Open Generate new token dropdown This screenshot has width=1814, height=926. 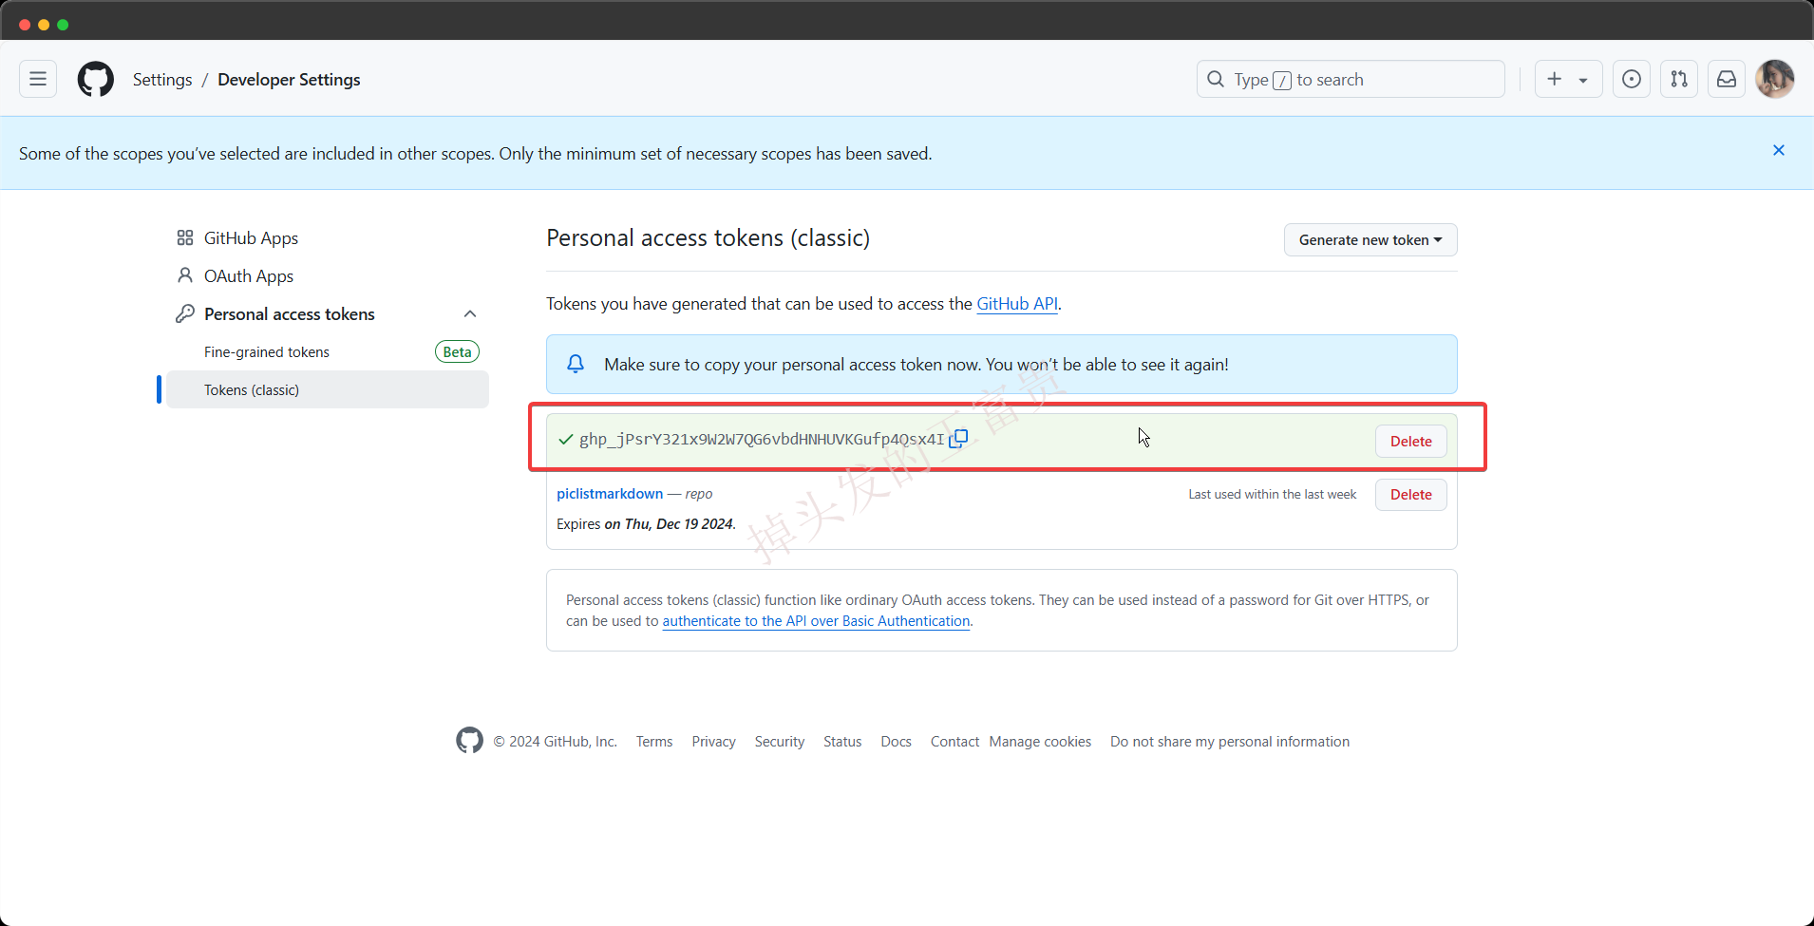(1370, 240)
